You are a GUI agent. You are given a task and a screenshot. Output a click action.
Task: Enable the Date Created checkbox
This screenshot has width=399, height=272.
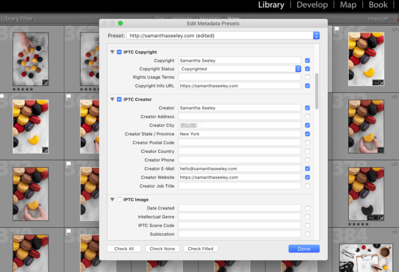pyautogui.click(x=307, y=208)
